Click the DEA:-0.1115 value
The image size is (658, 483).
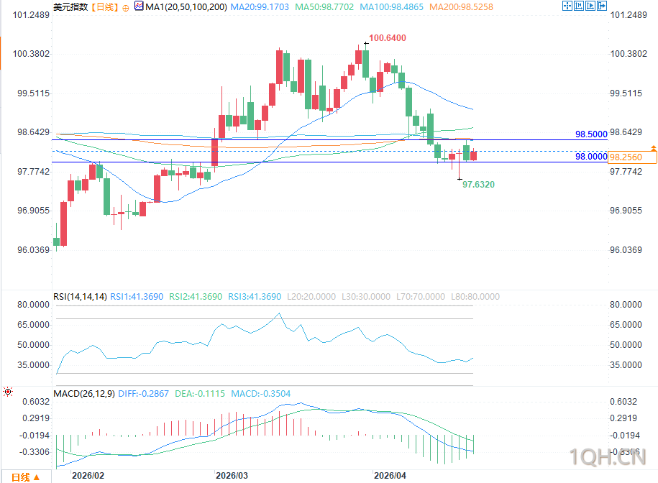tap(200, 394)
